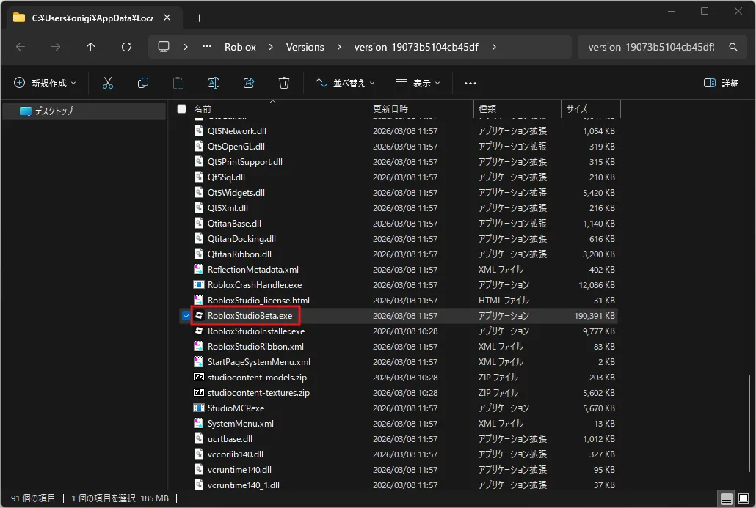Click the ReflectionMetadata.xml file icon
Image resolution: width=756 pixels, height=508 pixels.
pos(199,269)
